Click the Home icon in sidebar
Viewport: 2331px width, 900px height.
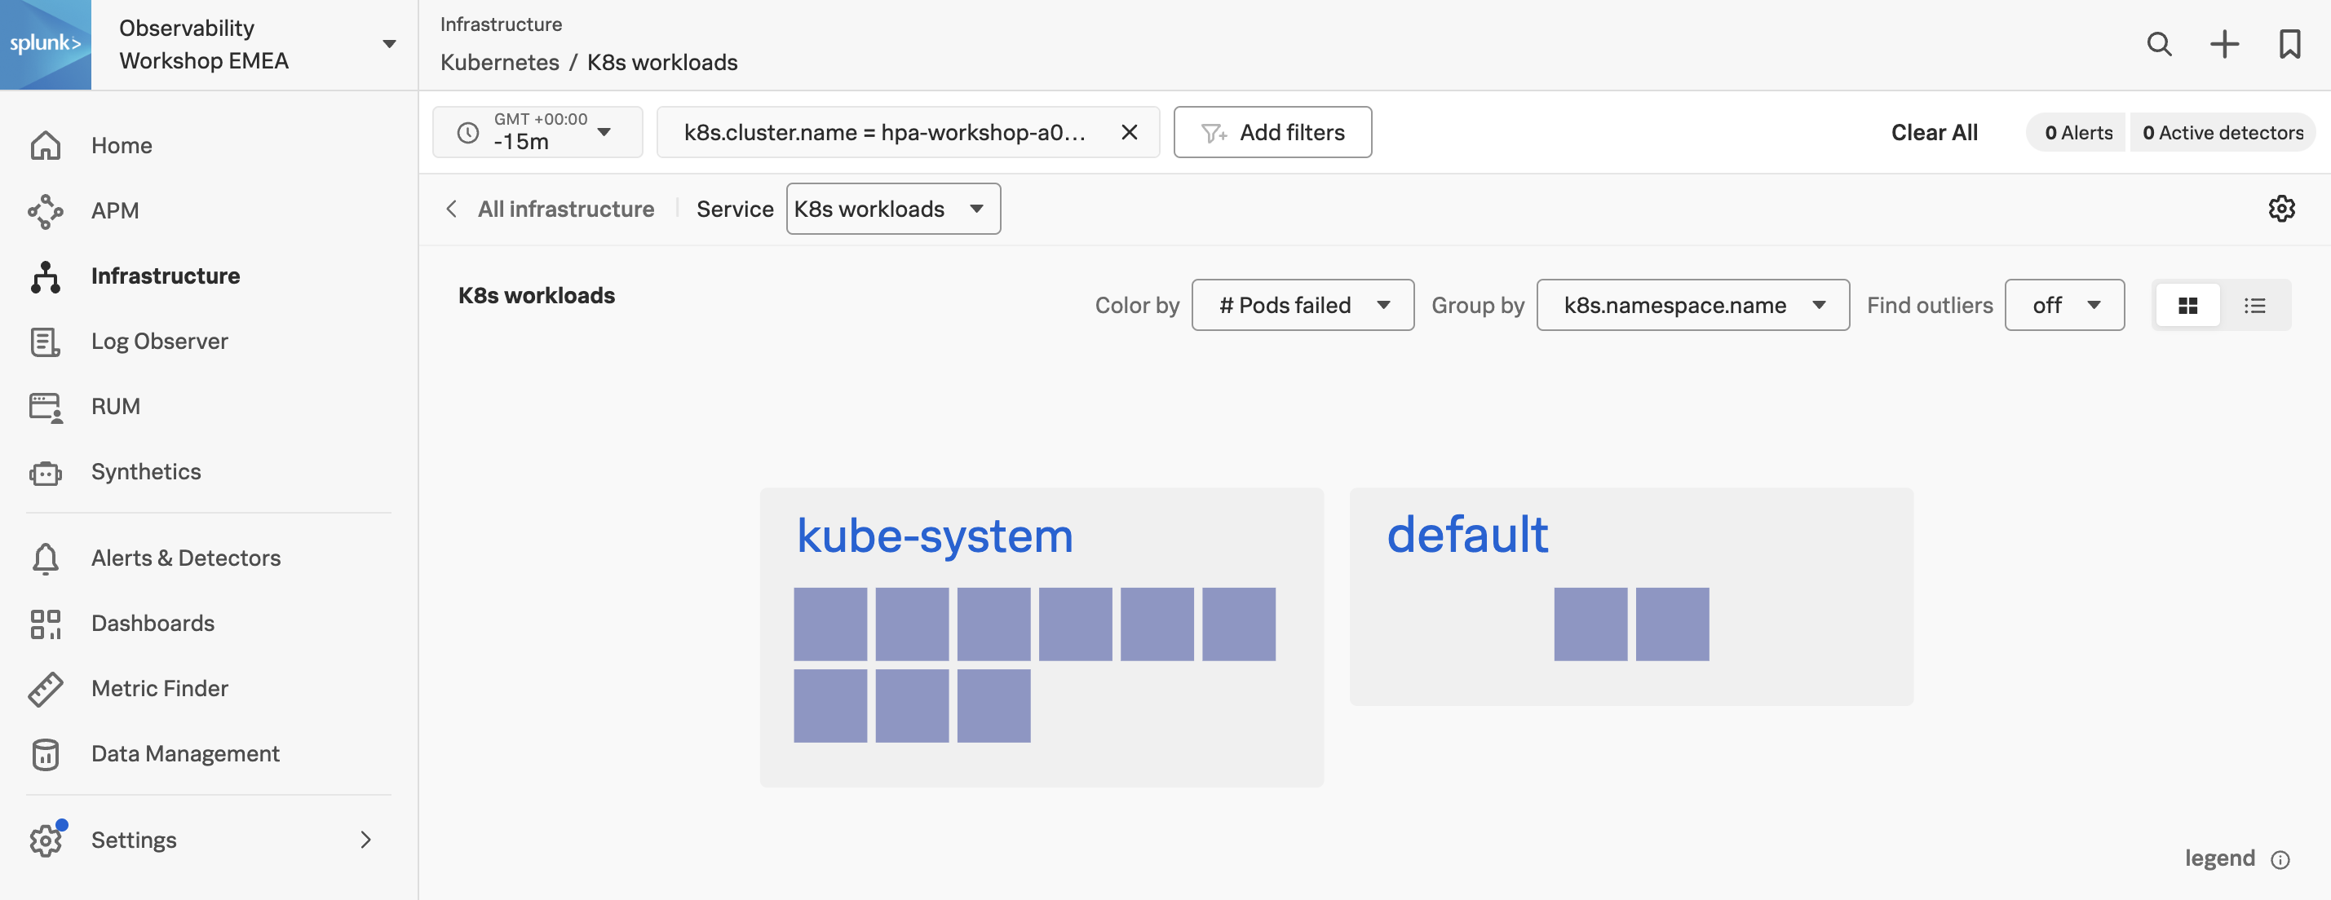45,146
